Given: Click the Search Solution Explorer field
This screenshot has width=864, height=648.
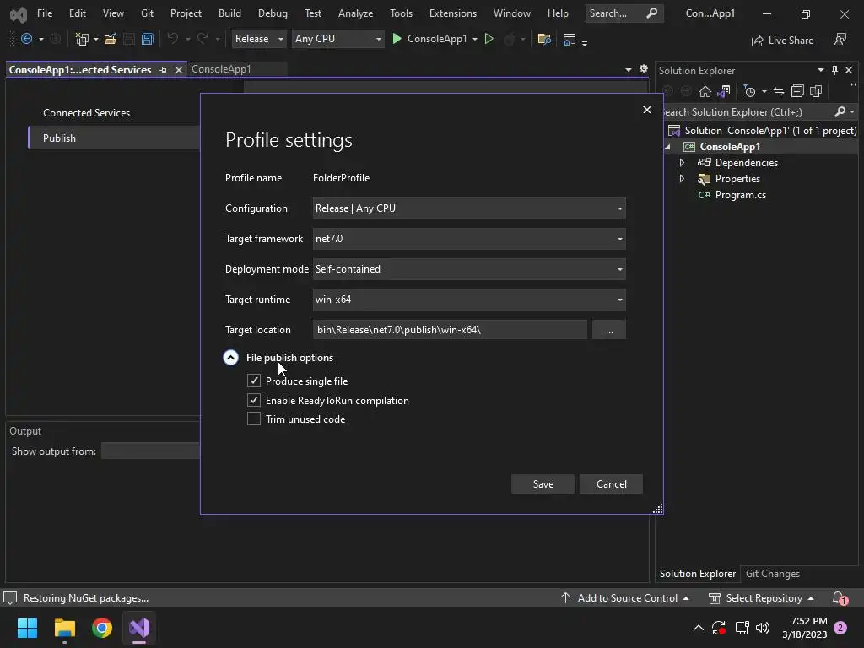Looking at the screenshot, I should (x=748, y=112).
